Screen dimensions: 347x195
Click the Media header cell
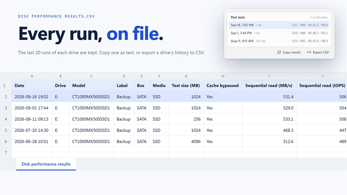(x=159, y=85)
